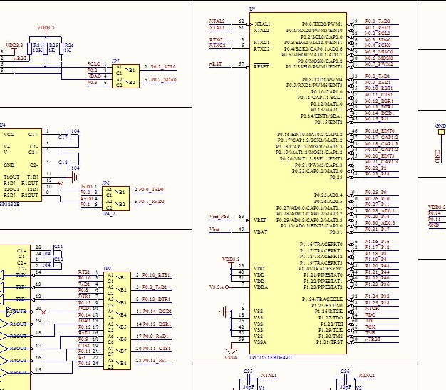446x390 pixels.
Task: Click the VDD3.3 power port above R25
Action: [46, 29]
